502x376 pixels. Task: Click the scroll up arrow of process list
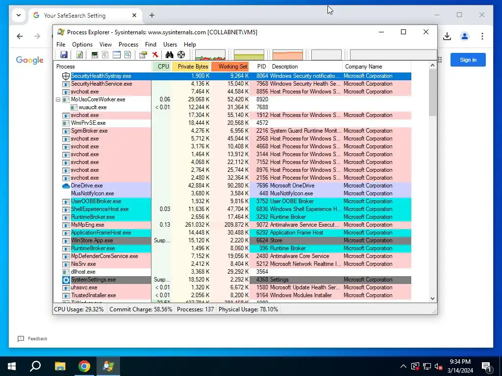[432, 65]
